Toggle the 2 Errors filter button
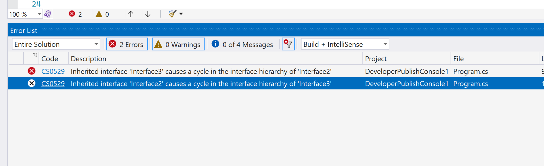Image resolution: width=544 pixels, height=166 pixels. click(x=127, y=44)
